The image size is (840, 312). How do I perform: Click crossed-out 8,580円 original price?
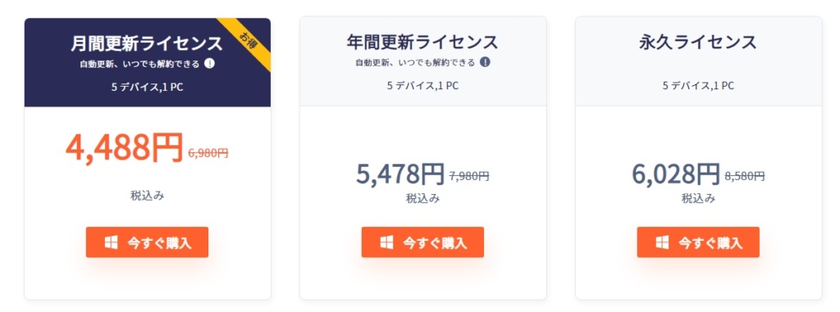coord(745,176)
